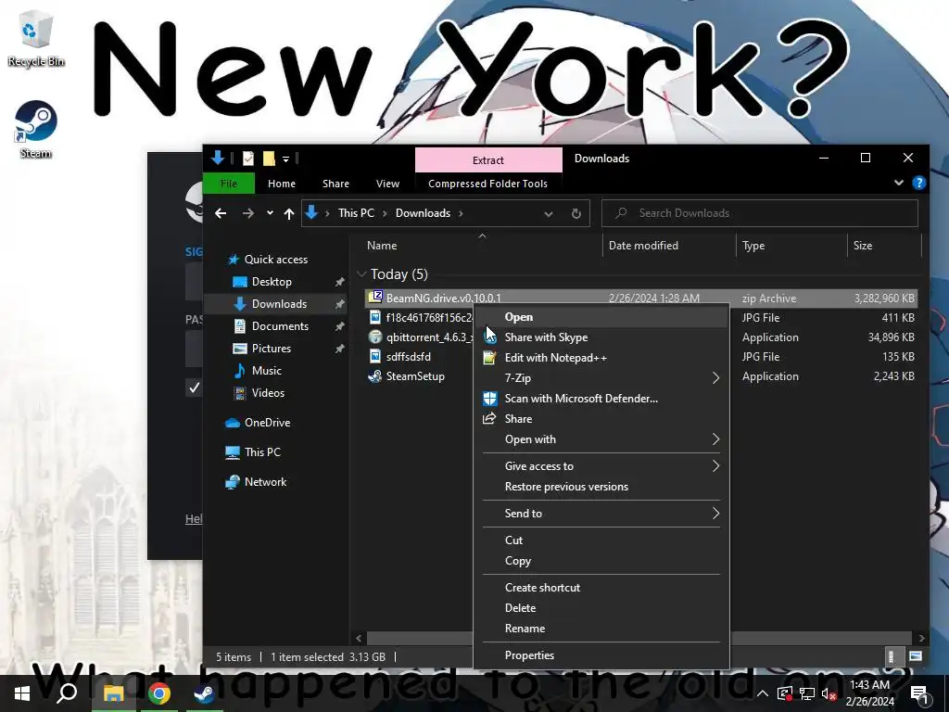949x712 pixels.
Task: Show hidden system tray icons
Action: [x=763, y=693]
